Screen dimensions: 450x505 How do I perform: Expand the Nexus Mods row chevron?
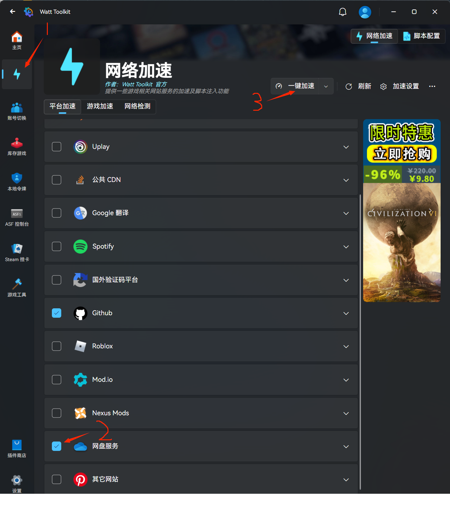click(x=346, y=413)
